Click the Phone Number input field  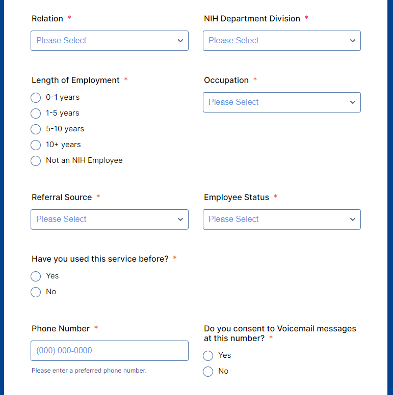click(x=110, y=351)
